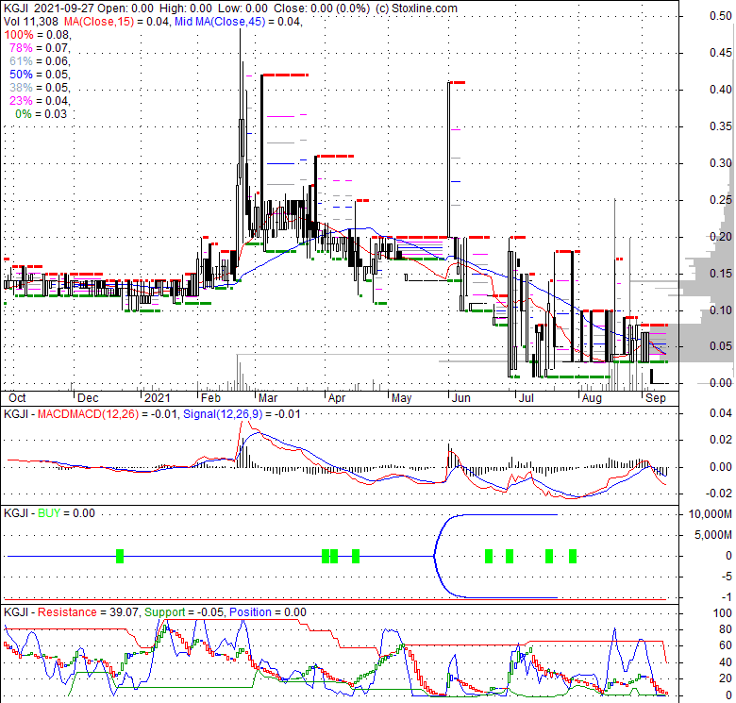Screen dimensions: 736x703
Task: Click the 'Signal(12,26,9) = -0.01' indicator label
Action: pos(242,414)
